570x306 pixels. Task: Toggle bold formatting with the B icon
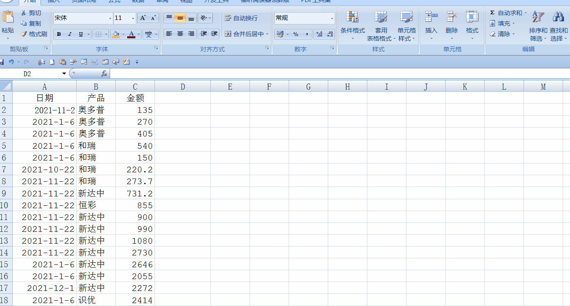[58, 34]
